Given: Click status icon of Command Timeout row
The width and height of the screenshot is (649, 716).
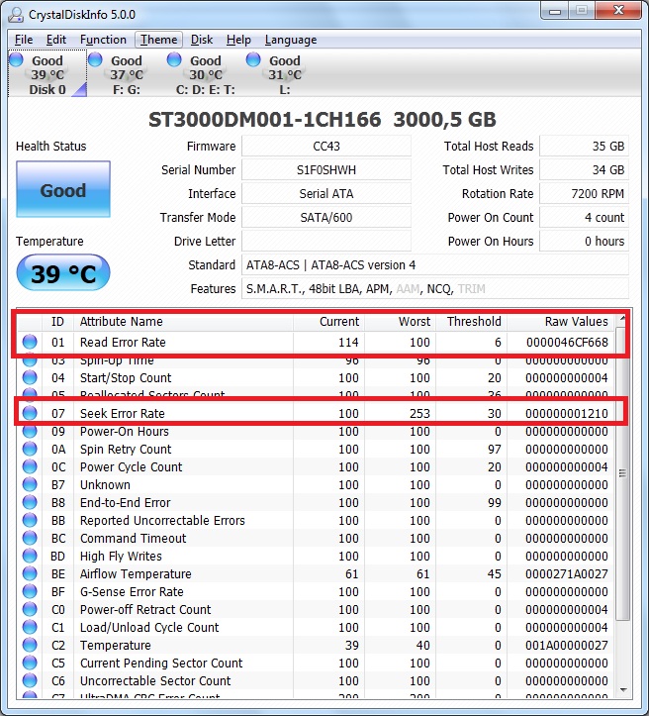Looking at the screenshot, I should tap(30, 538).
